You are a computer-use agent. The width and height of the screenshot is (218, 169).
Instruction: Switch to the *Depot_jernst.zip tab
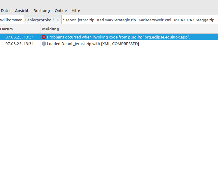pyautogui.click(x=78, y=20)
